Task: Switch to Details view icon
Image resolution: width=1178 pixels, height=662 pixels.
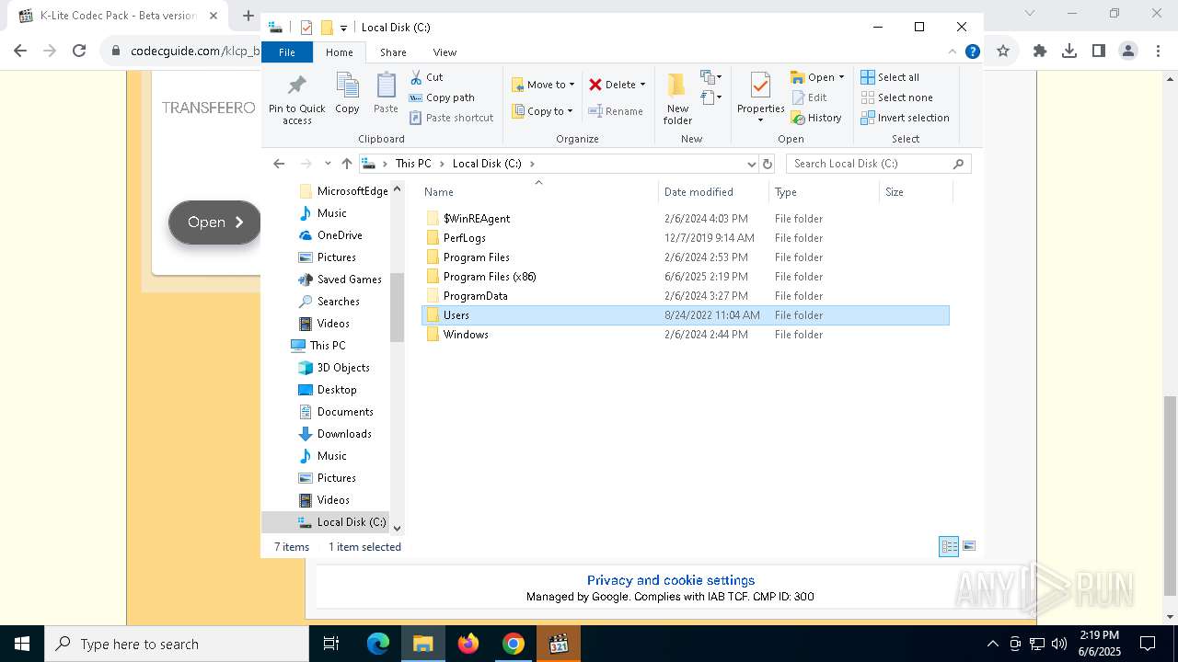Action: point(949,546)
